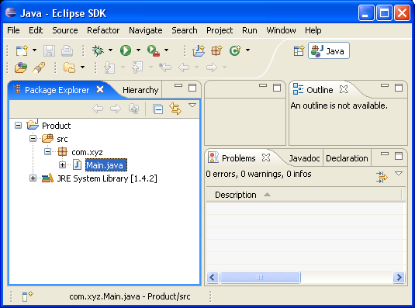Close the Package Explorer view
Viewport: 415px width, 308px height.
click(100, 89)
